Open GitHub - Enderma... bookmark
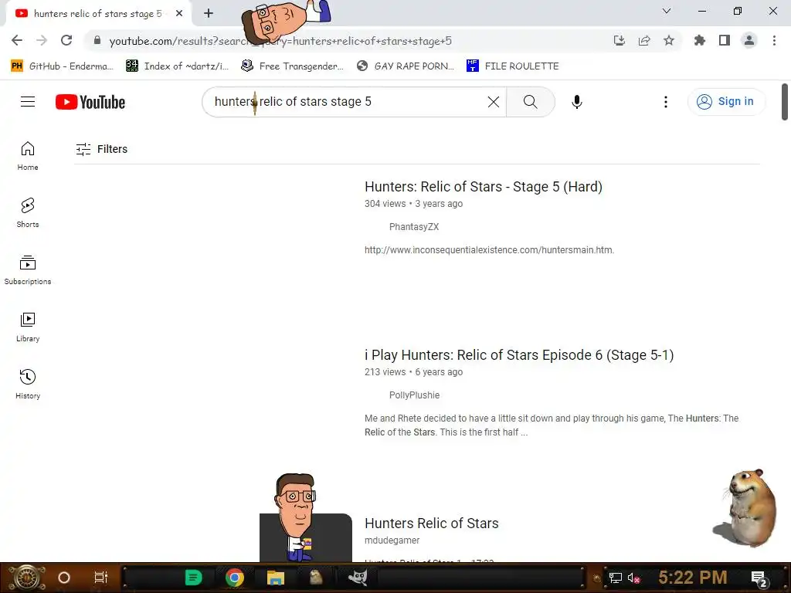 click(x=62, y=66)
